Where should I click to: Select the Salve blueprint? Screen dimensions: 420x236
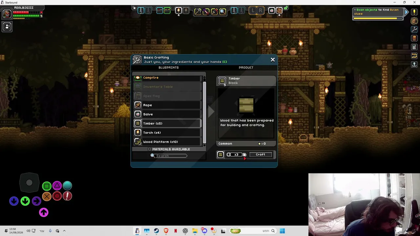(167, 114)
